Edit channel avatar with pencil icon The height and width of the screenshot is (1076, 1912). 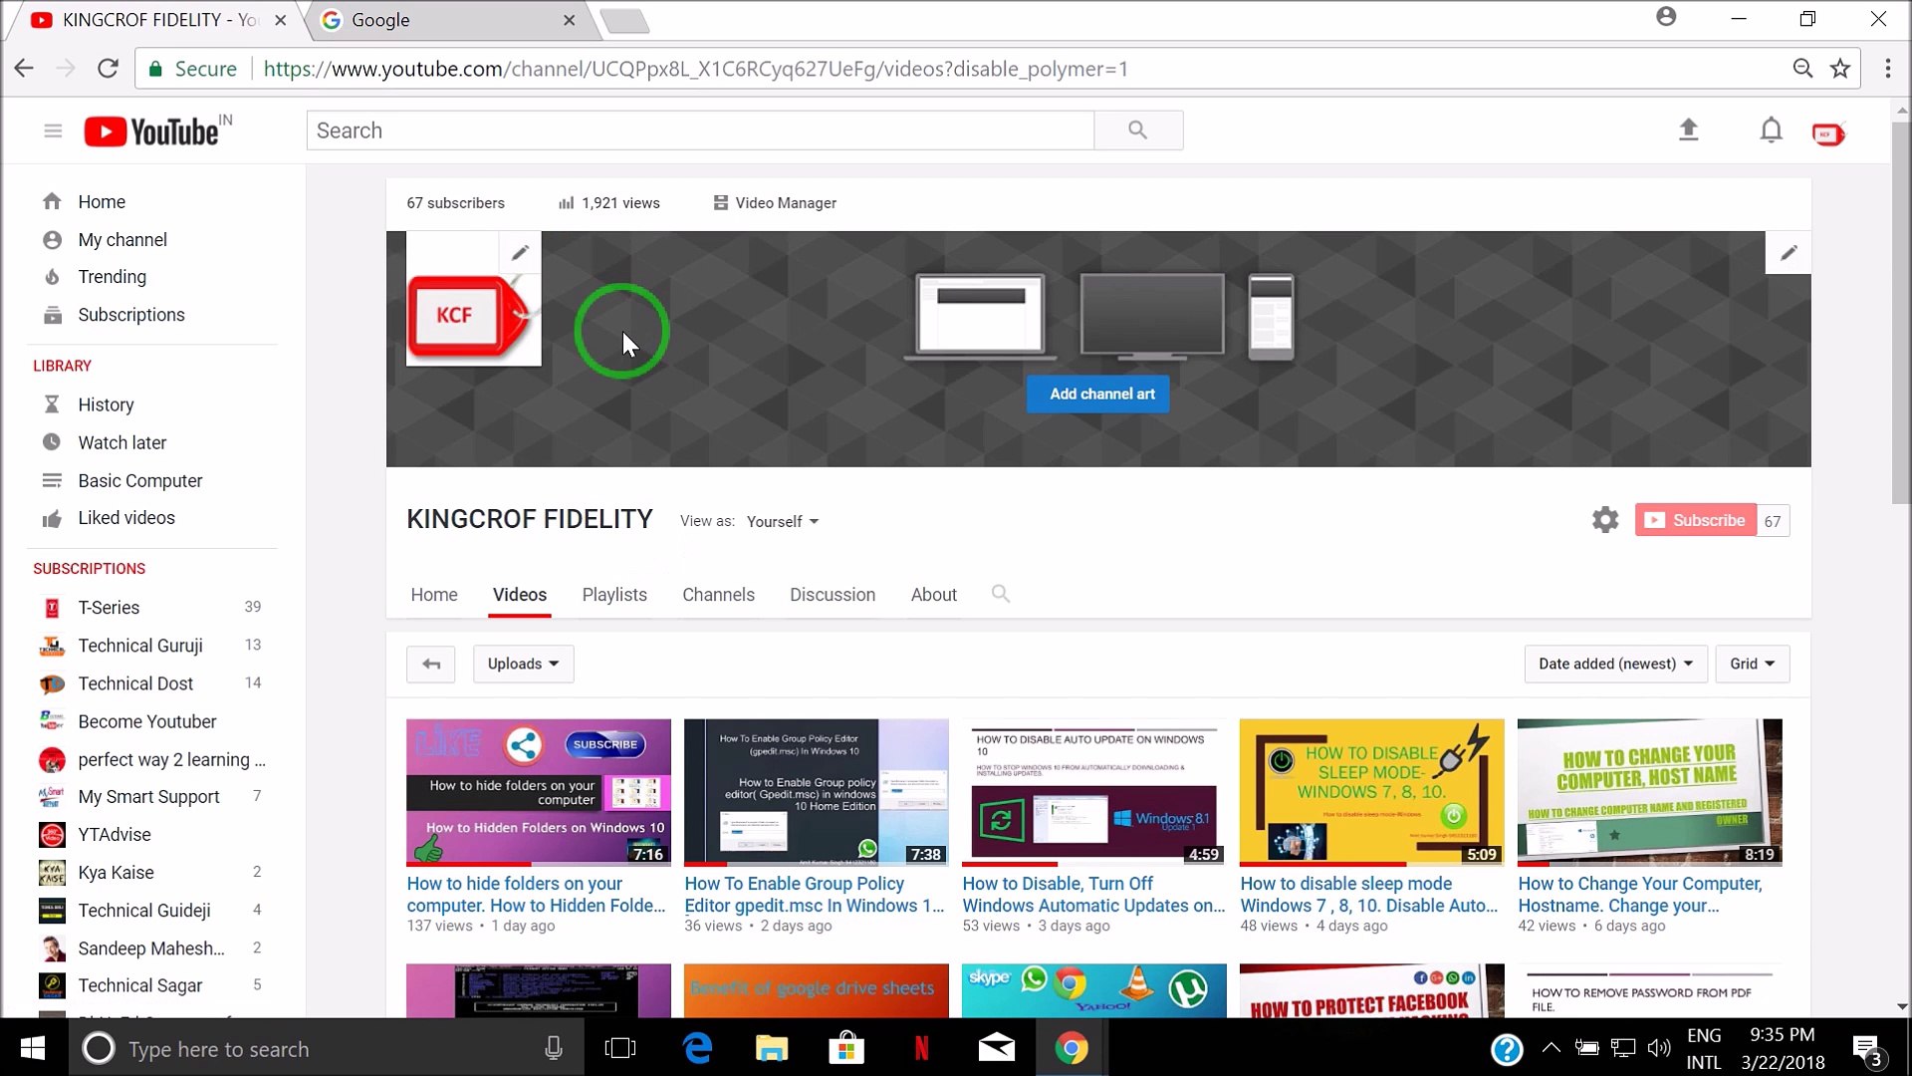pos(519,252)
